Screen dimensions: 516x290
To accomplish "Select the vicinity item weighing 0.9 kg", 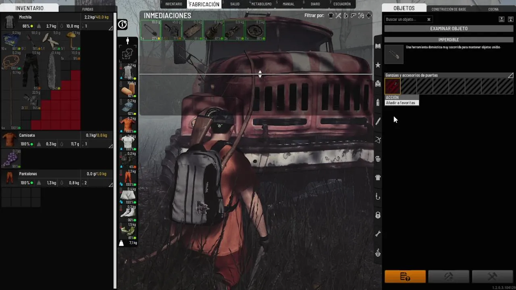I will (x=213, y=31).
